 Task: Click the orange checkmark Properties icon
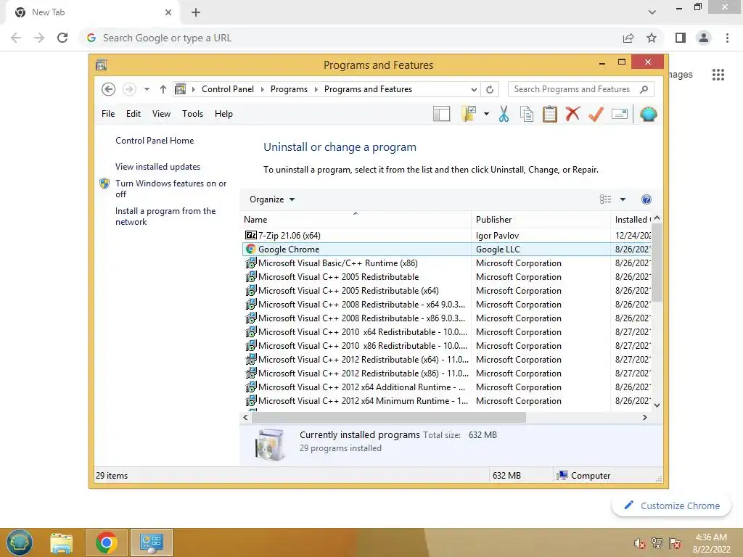(x=596, y=114)
